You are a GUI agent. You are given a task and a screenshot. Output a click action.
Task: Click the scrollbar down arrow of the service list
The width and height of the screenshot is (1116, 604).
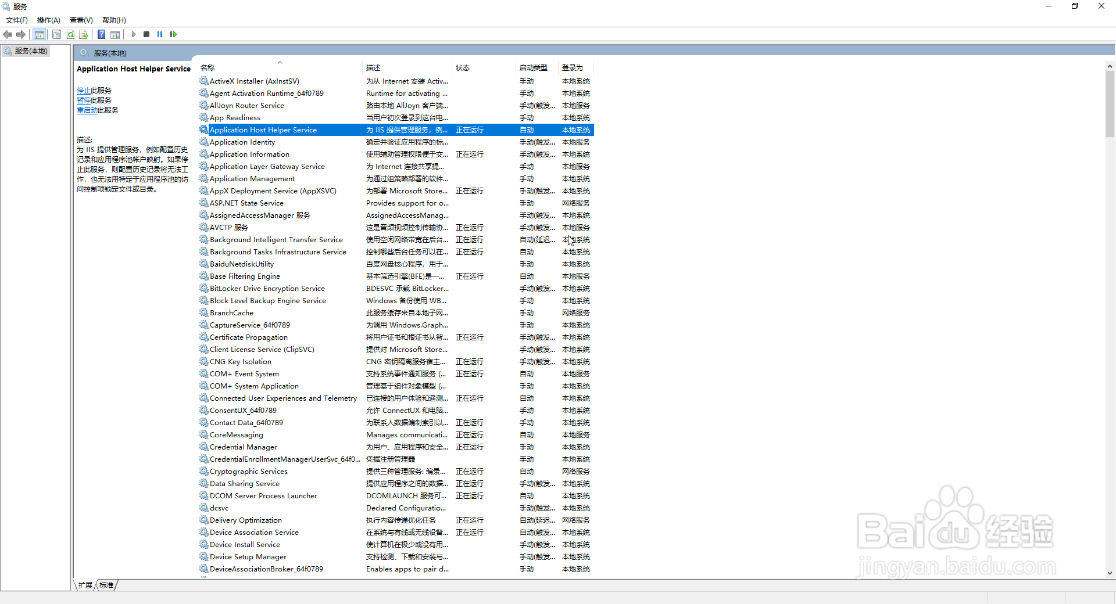(1110, 573)
